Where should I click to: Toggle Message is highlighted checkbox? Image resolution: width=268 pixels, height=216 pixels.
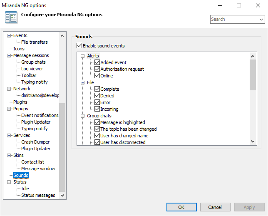(x=97, y=122)
